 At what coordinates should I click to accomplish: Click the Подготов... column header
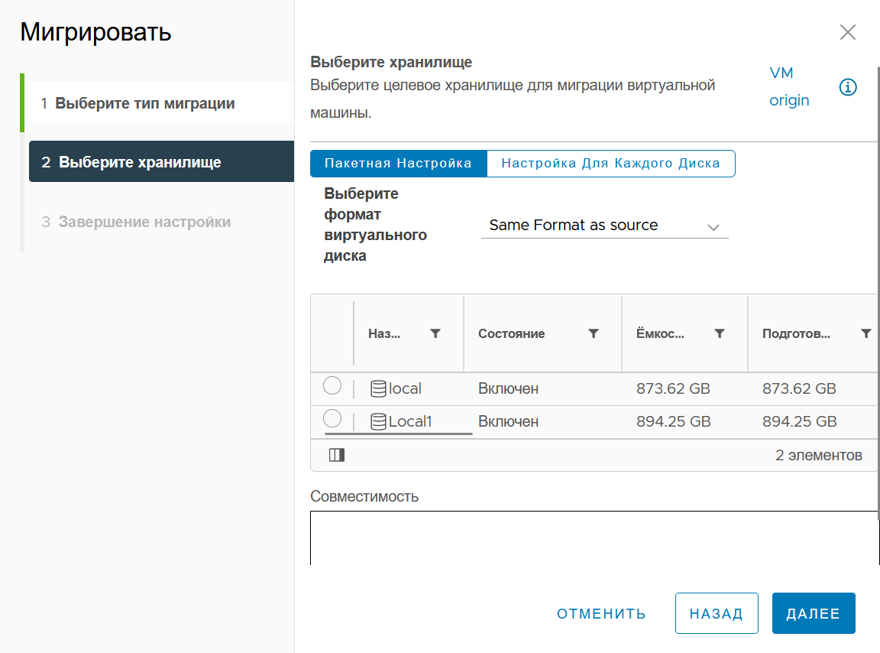pyautogui.click(x=796, y=334)
